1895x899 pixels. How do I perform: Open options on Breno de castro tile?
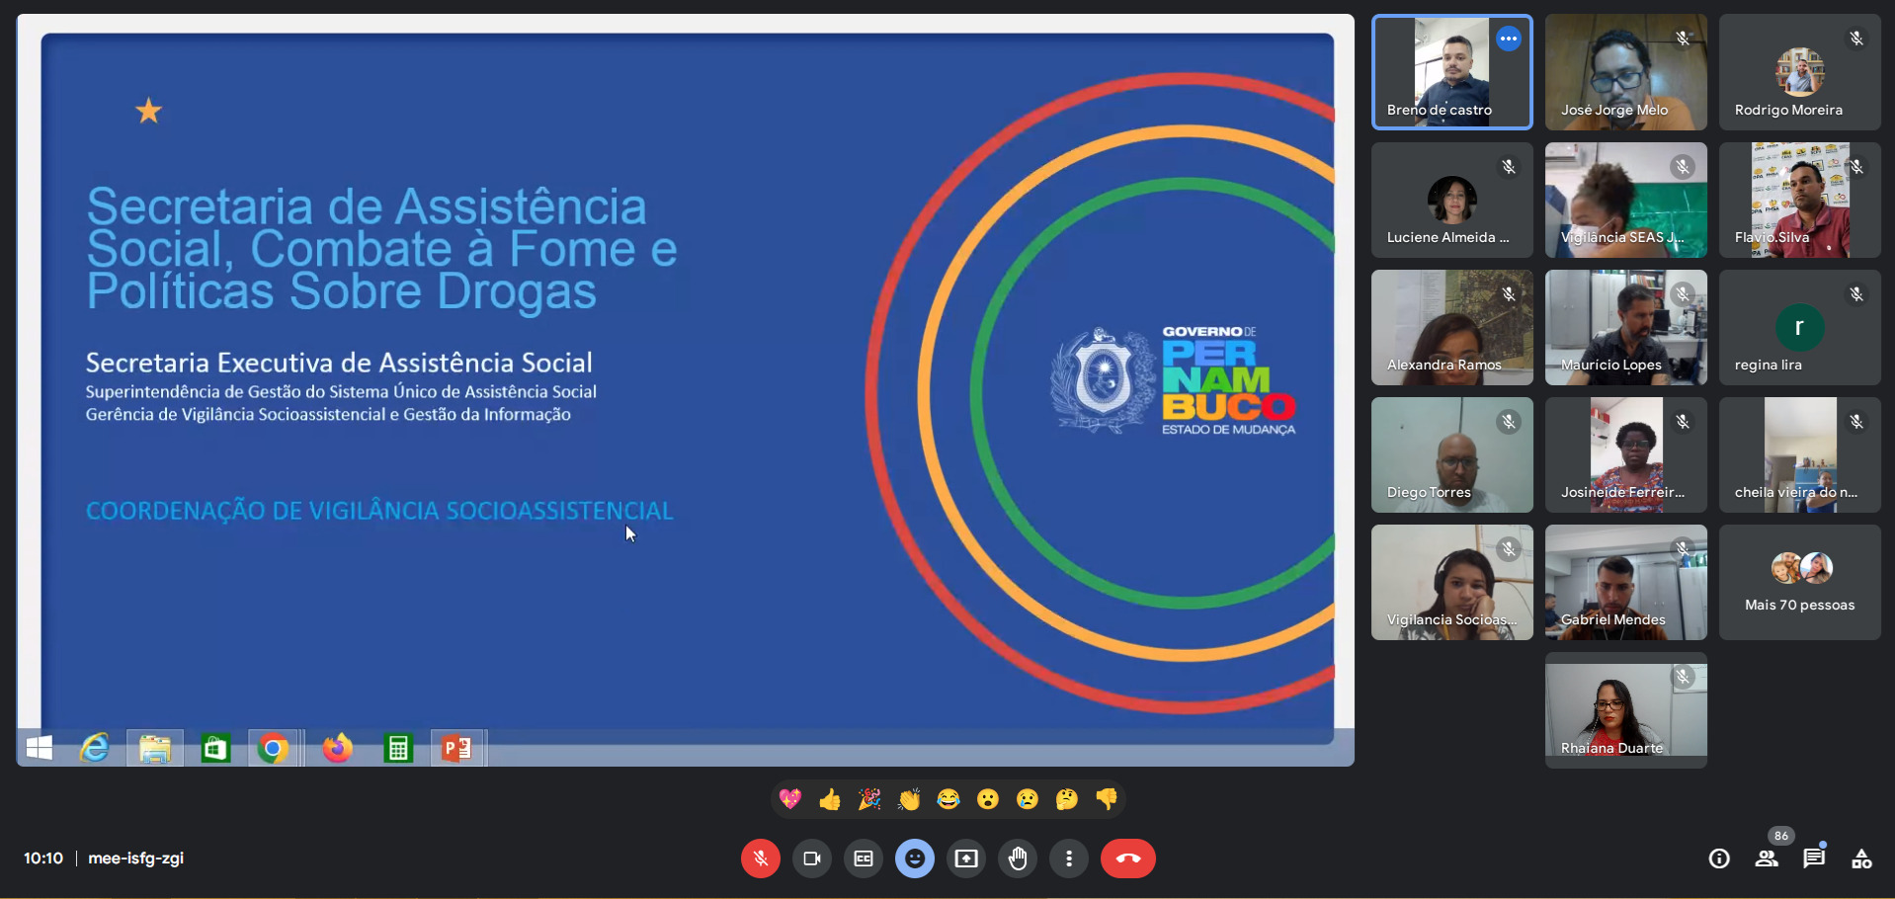click(x=1508, y=39)
